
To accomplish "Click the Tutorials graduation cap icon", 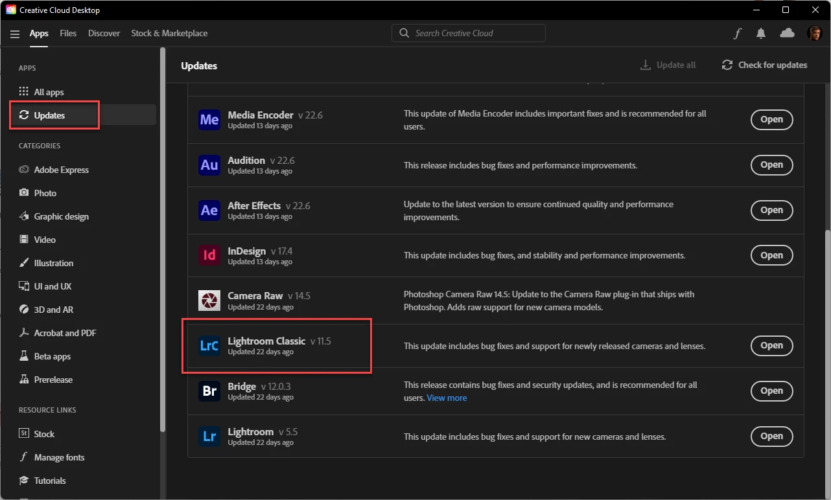I will coord(24,481).
